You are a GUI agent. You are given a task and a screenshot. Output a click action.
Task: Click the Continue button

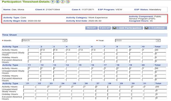tap(155, 28)
